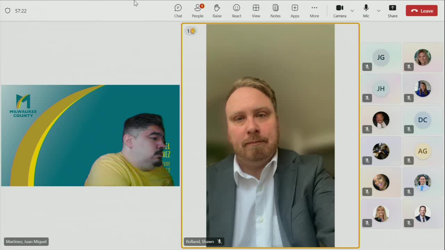Select the photo avatar beside JG

pos(423,57)
